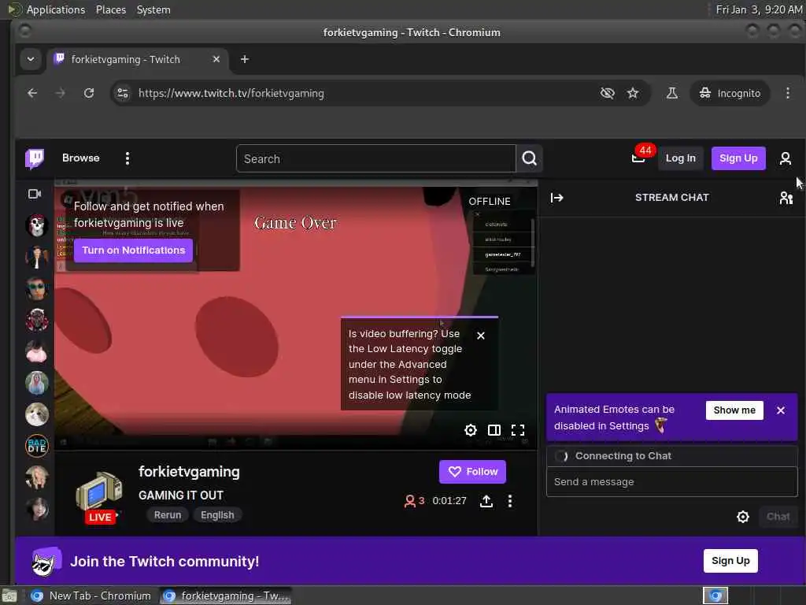Image resolution: width=806 pixels, height=605 pixels.
Task: Close the Animated Emotes notice
Action: point(781,410)
